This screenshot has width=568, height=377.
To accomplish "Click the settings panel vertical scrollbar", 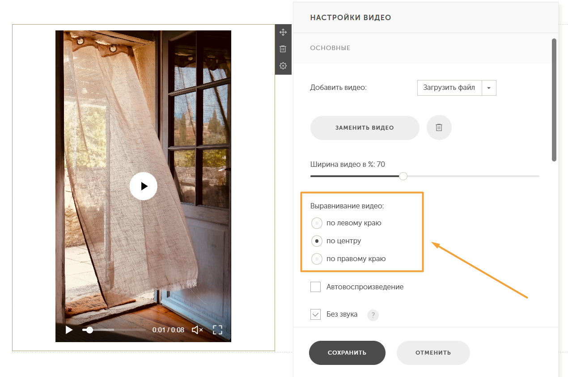I will [554, 100].
